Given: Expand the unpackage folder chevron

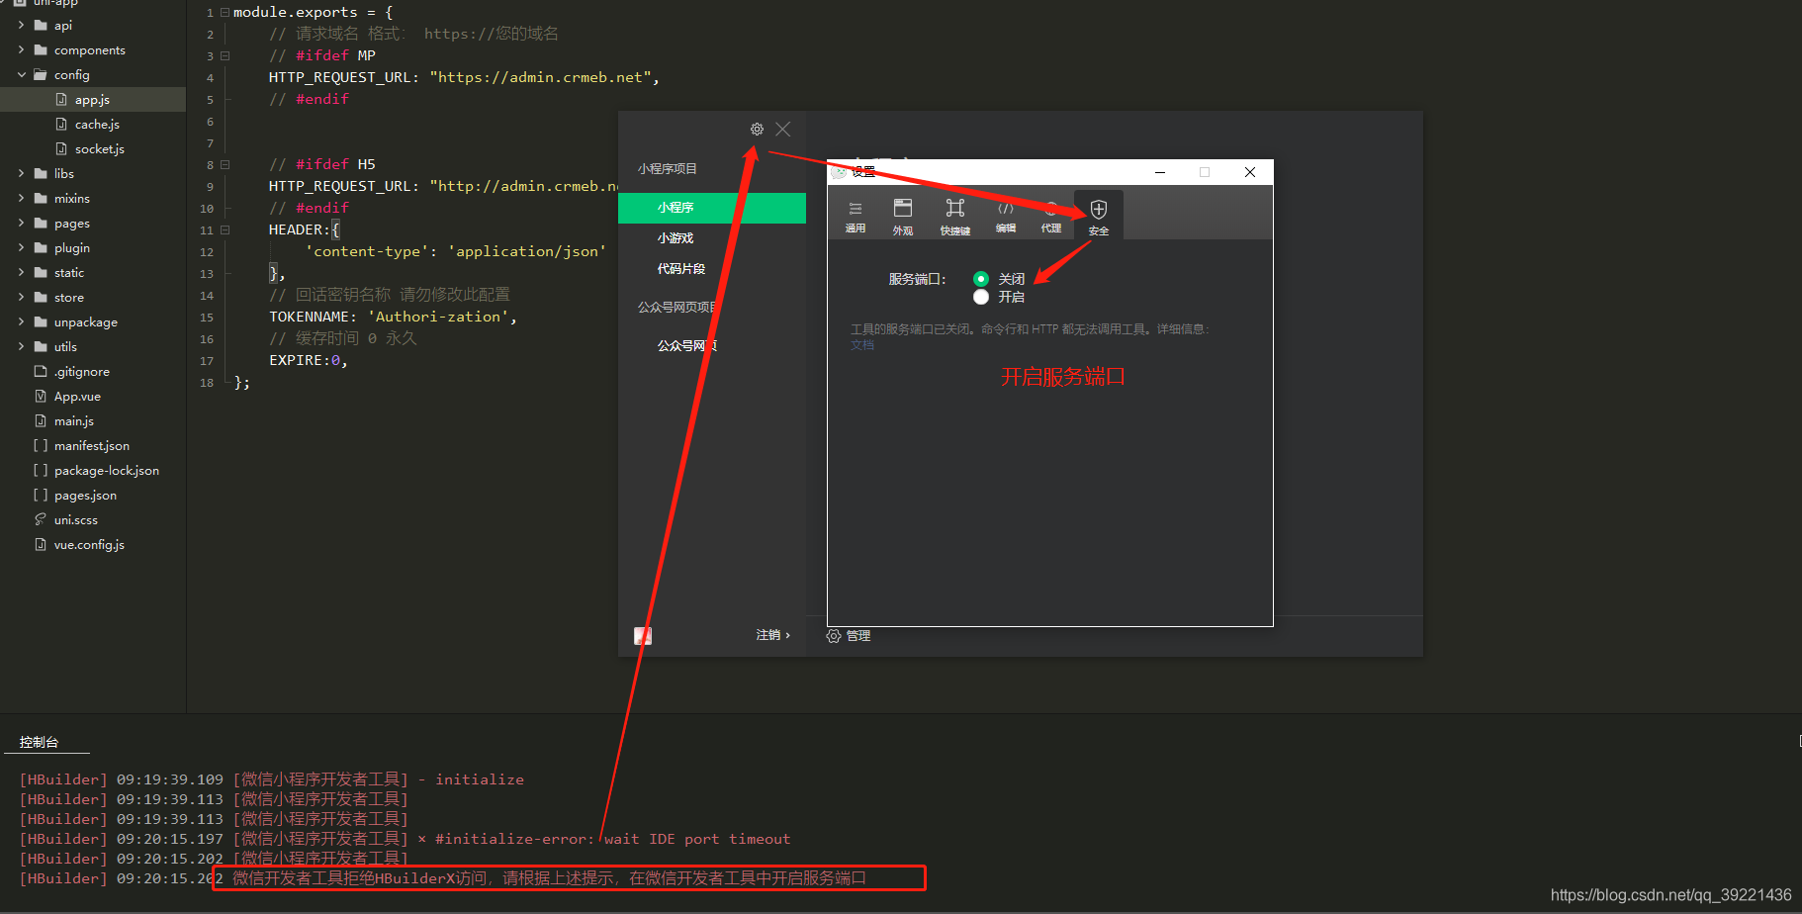Looking at the screenshot, I should pyautogui.click(x=21, y=322).
